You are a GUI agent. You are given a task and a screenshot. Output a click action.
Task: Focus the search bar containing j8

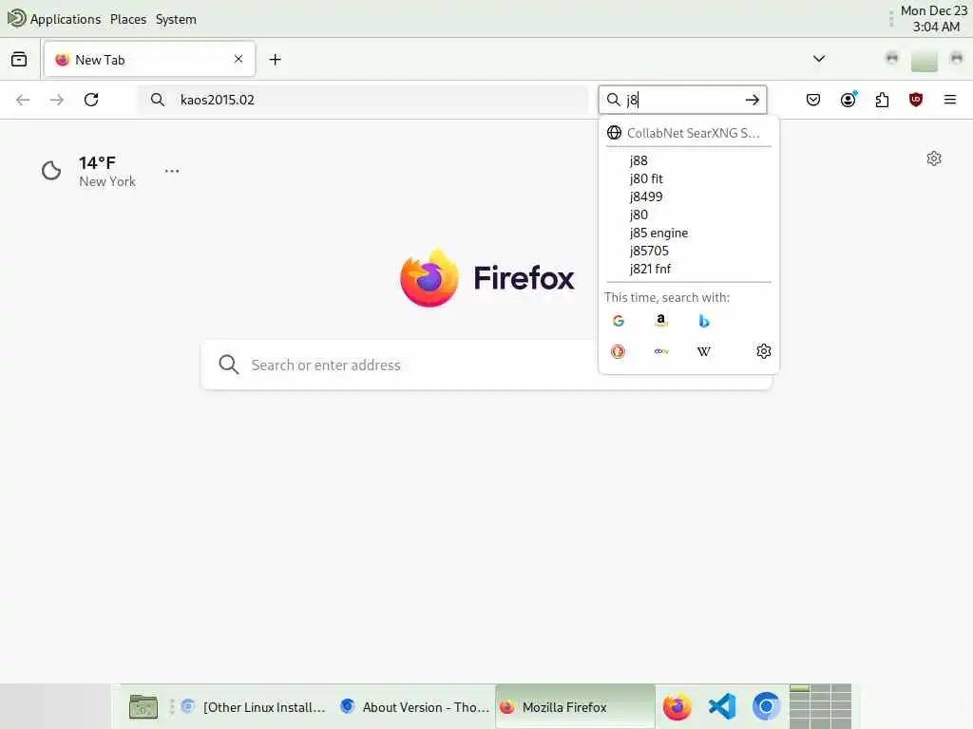click(682, 100)
